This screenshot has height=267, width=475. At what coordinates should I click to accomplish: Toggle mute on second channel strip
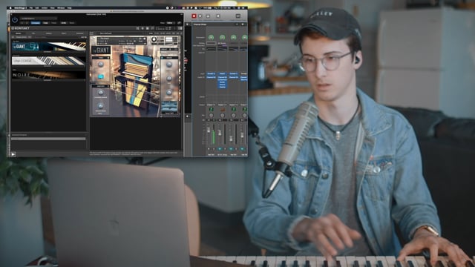[220, 148]
